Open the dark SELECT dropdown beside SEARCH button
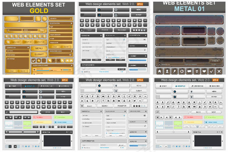228x152 pixels. (x=87, y=30)
